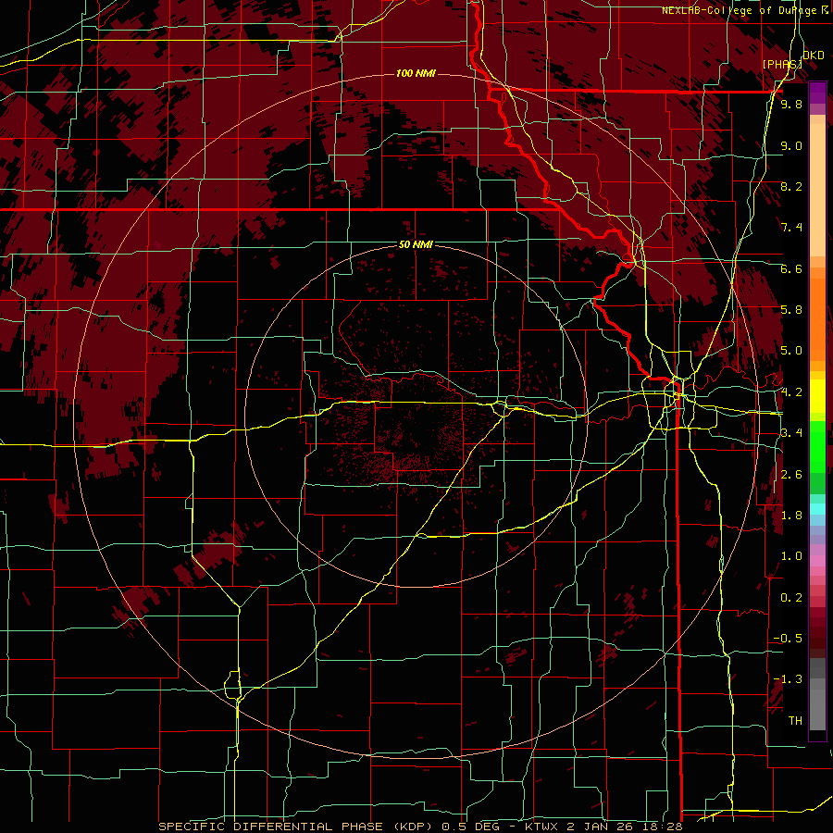Select the pink swatch beside 1.0

(x=817, y=561)
